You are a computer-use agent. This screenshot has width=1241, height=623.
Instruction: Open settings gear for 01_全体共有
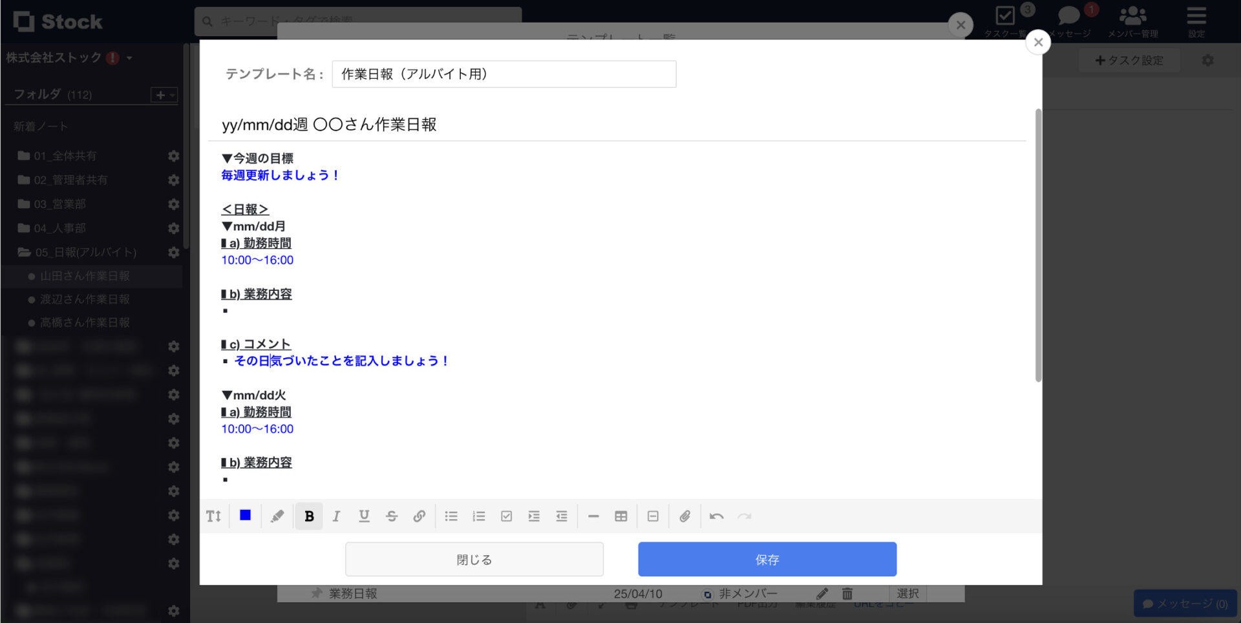click(x=173, y=156)
